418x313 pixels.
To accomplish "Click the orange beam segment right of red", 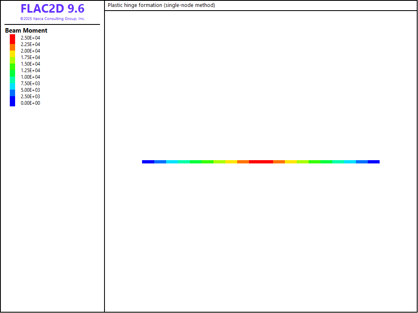I will [279, 162].
